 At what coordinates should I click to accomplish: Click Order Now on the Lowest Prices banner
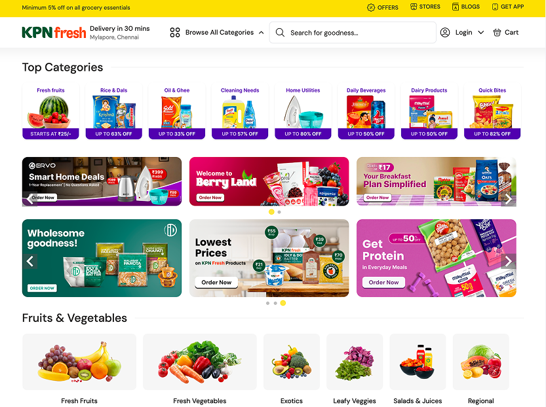tap(216, 282)
